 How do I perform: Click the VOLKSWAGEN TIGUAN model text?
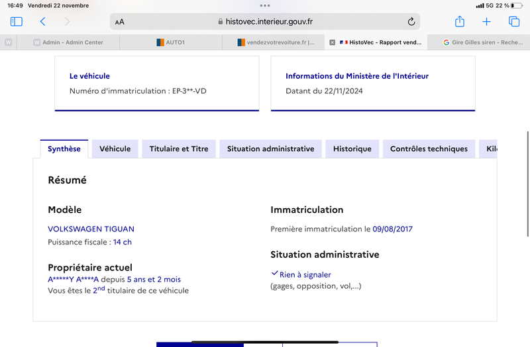(91, 229)
